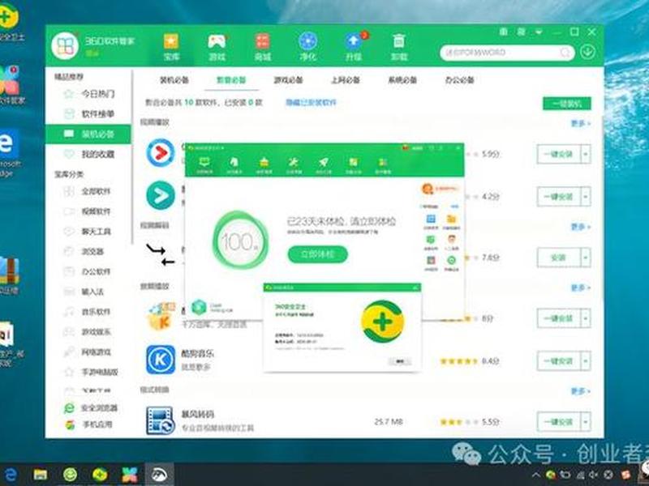Screen dimensions: 649x486
Task: Expand install dropdown for 酷狗音乐
Action: tap(586, 360)
